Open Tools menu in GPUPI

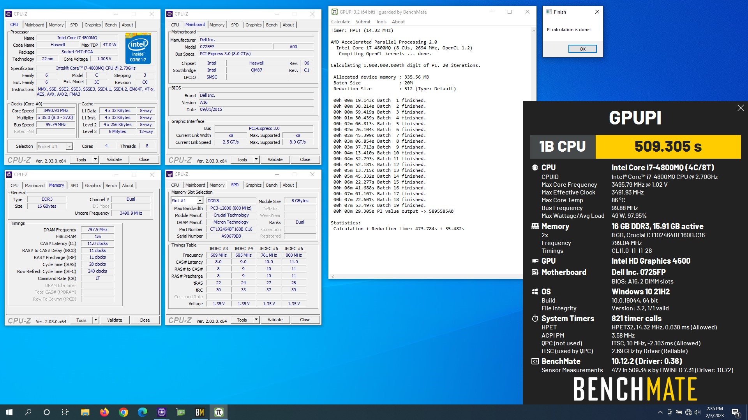click(381, 22)
